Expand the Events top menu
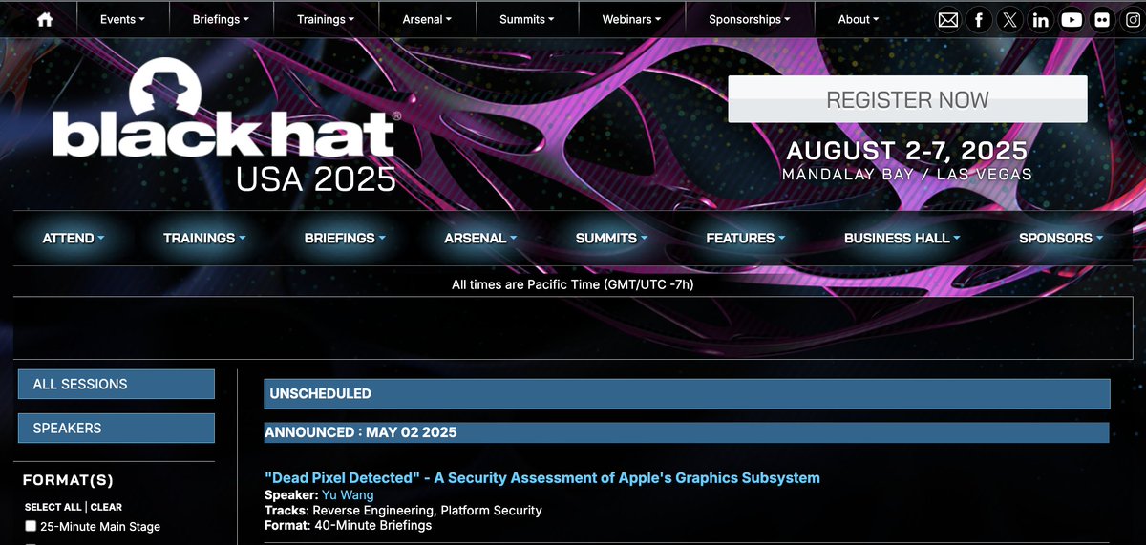Image resolution: width=1146 pixels, height=545 pixels. tap(122, 19)
